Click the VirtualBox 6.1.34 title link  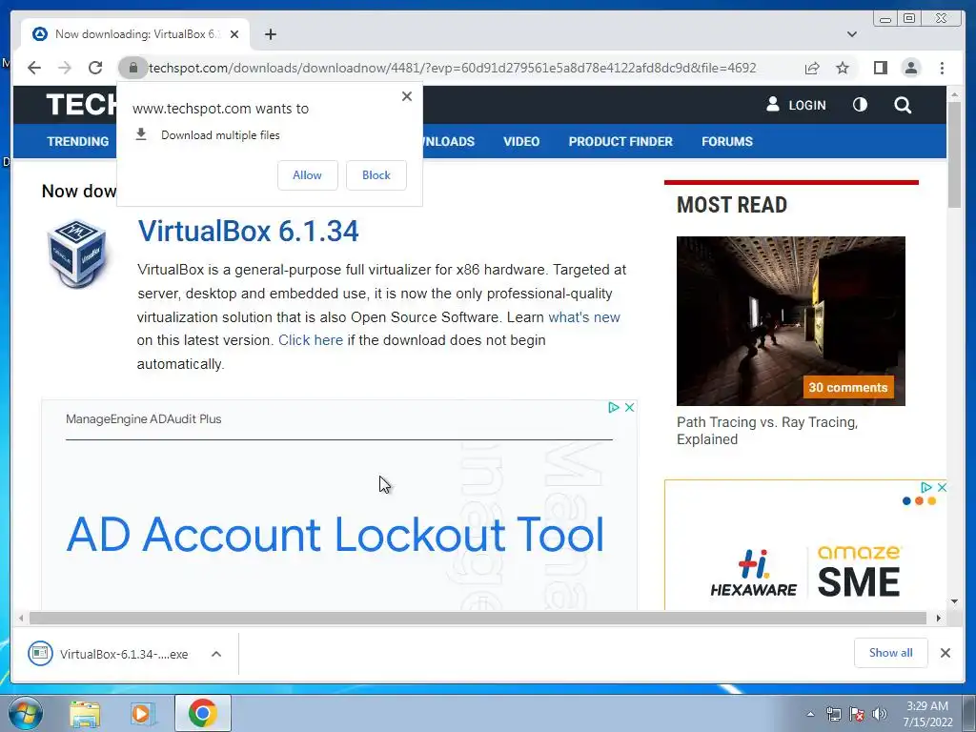[x=248, y=231]
